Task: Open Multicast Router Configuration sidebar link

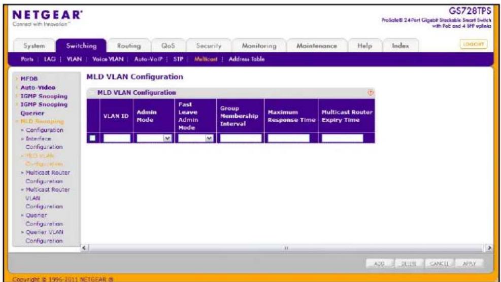Action: [x=47, y=177]
